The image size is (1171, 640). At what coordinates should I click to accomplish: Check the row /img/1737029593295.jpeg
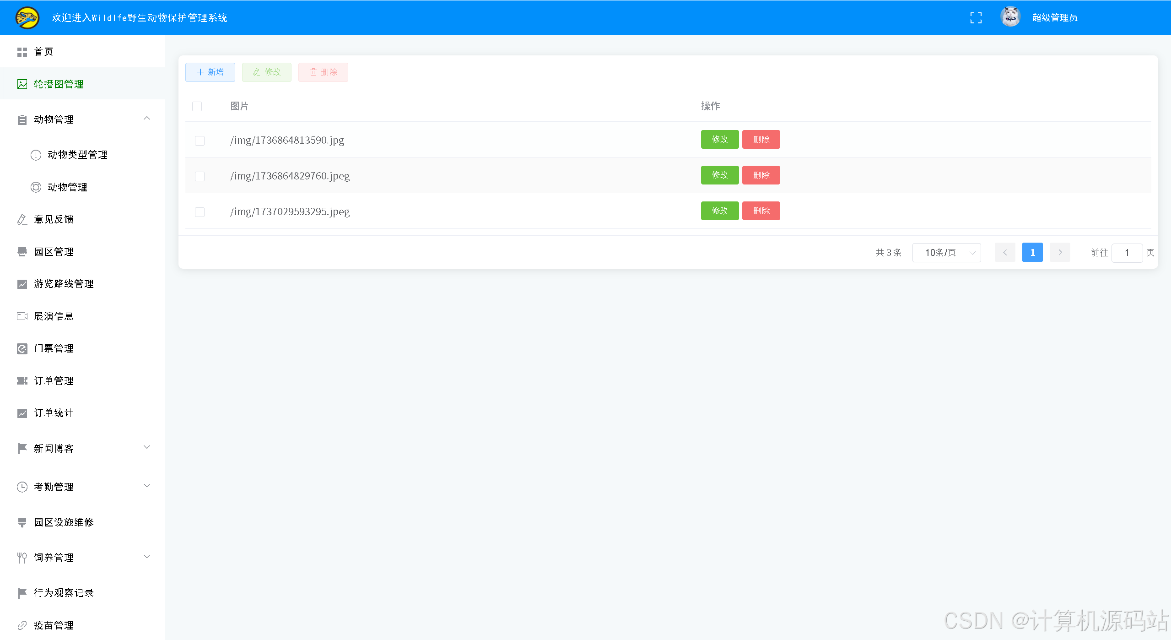click(x=200, y=212)
